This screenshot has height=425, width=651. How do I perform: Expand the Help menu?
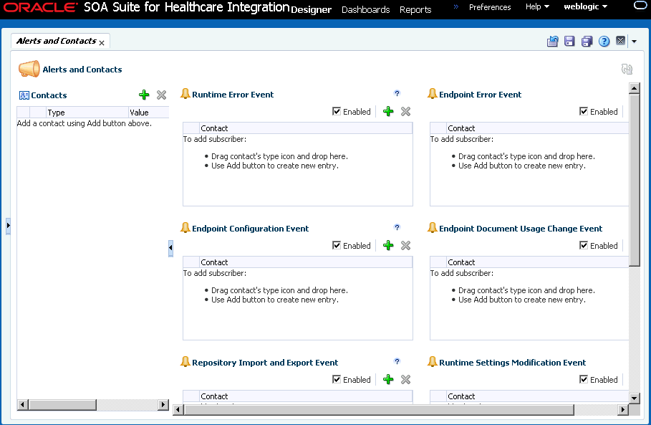[537, 7]
